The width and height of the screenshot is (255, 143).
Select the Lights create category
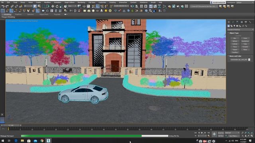(234, 26)
